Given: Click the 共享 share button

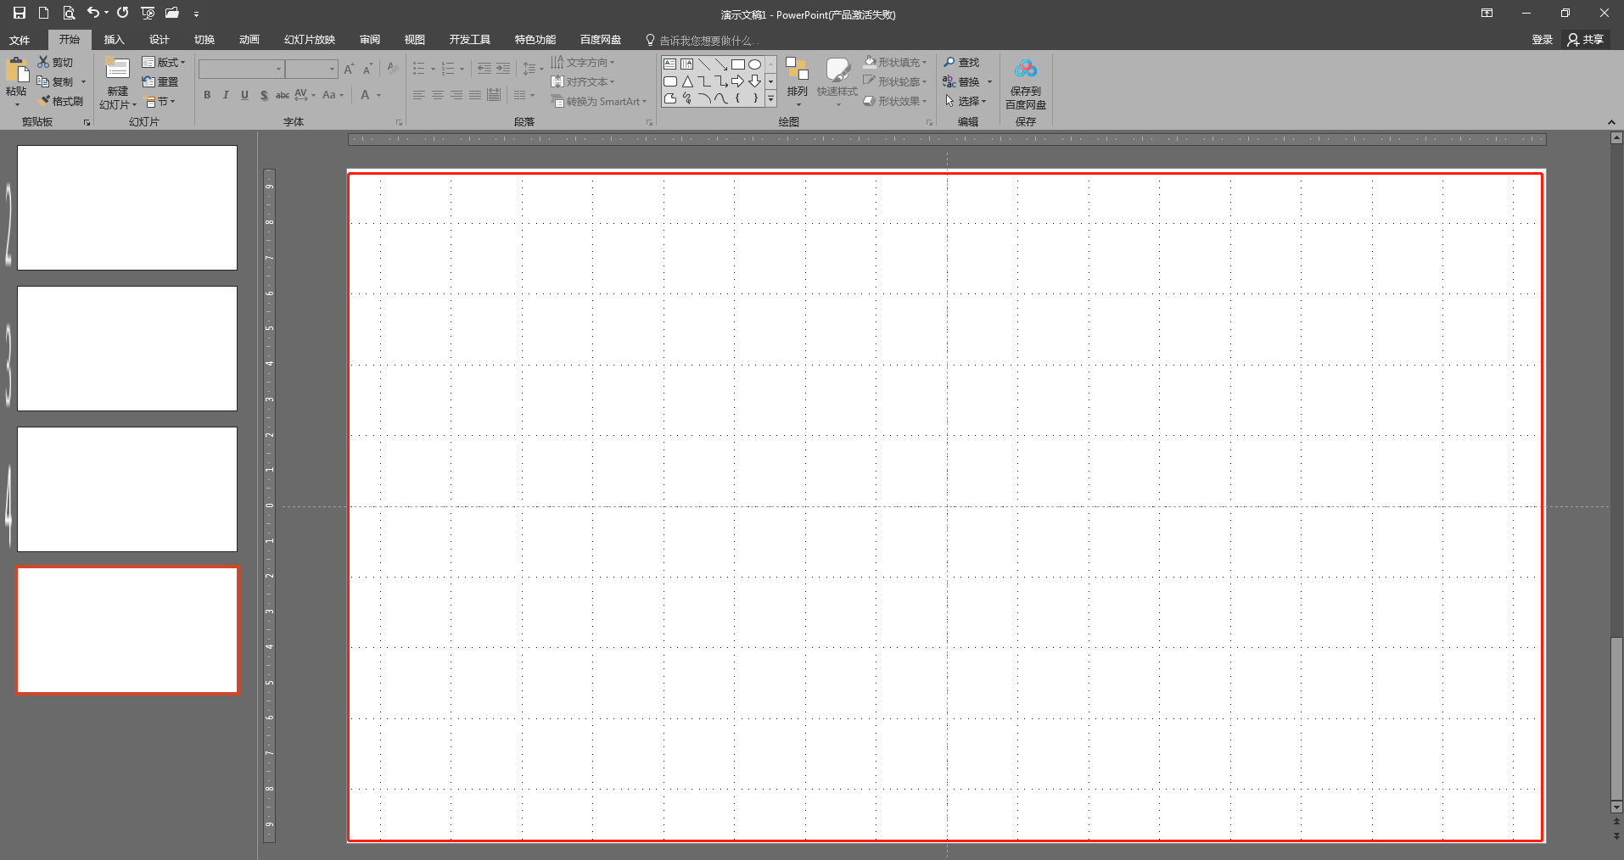Looking at the screenshot, I should (1585, 40).
